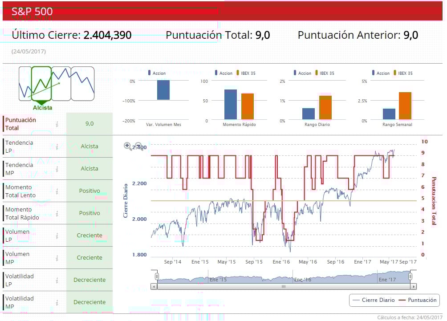Select the leftmost trend phase box
Image resolution: width=447 pixels, height=321 pixels.
pyautogui.click(x=25, y=84)
